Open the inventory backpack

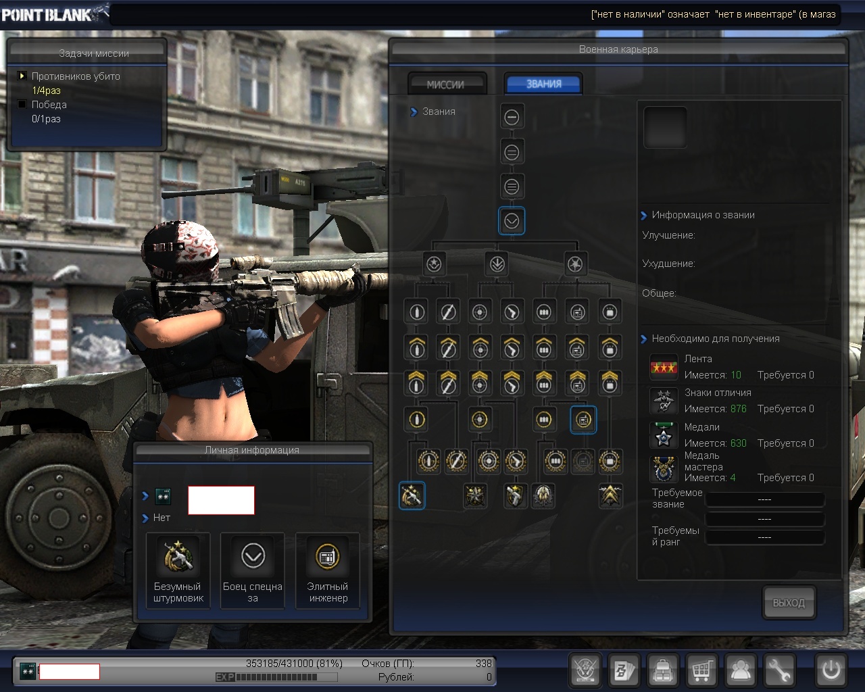663,670
